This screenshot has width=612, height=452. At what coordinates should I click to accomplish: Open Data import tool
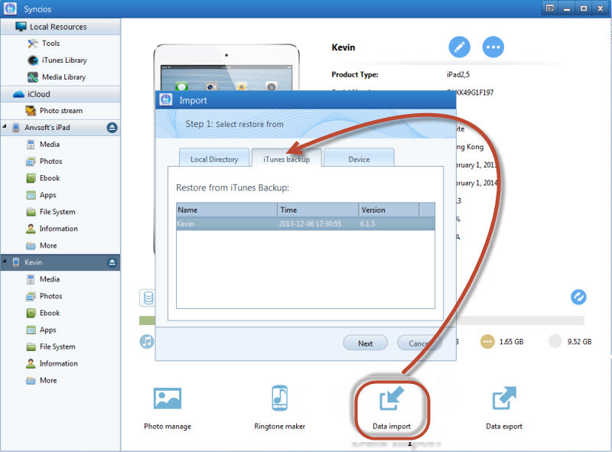click(392, 408)
